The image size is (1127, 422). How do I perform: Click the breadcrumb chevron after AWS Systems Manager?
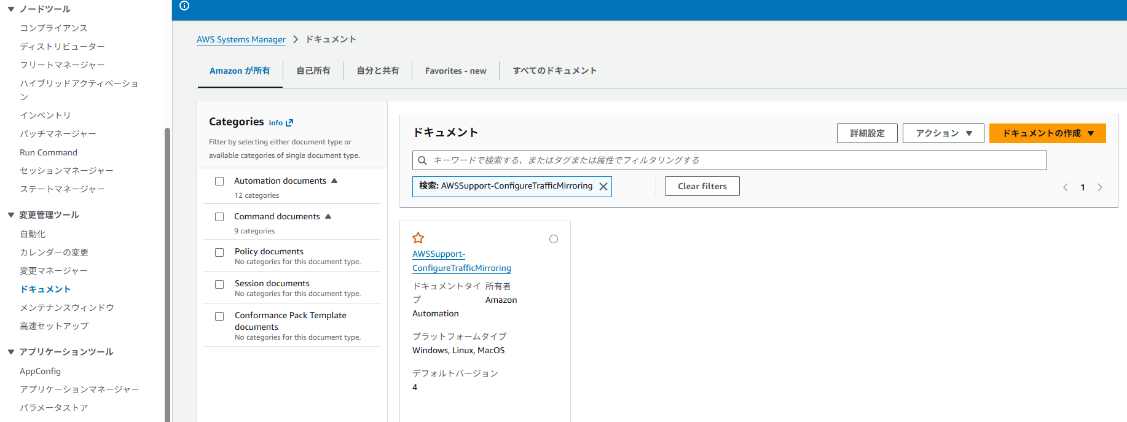click(x=296, y=39)
